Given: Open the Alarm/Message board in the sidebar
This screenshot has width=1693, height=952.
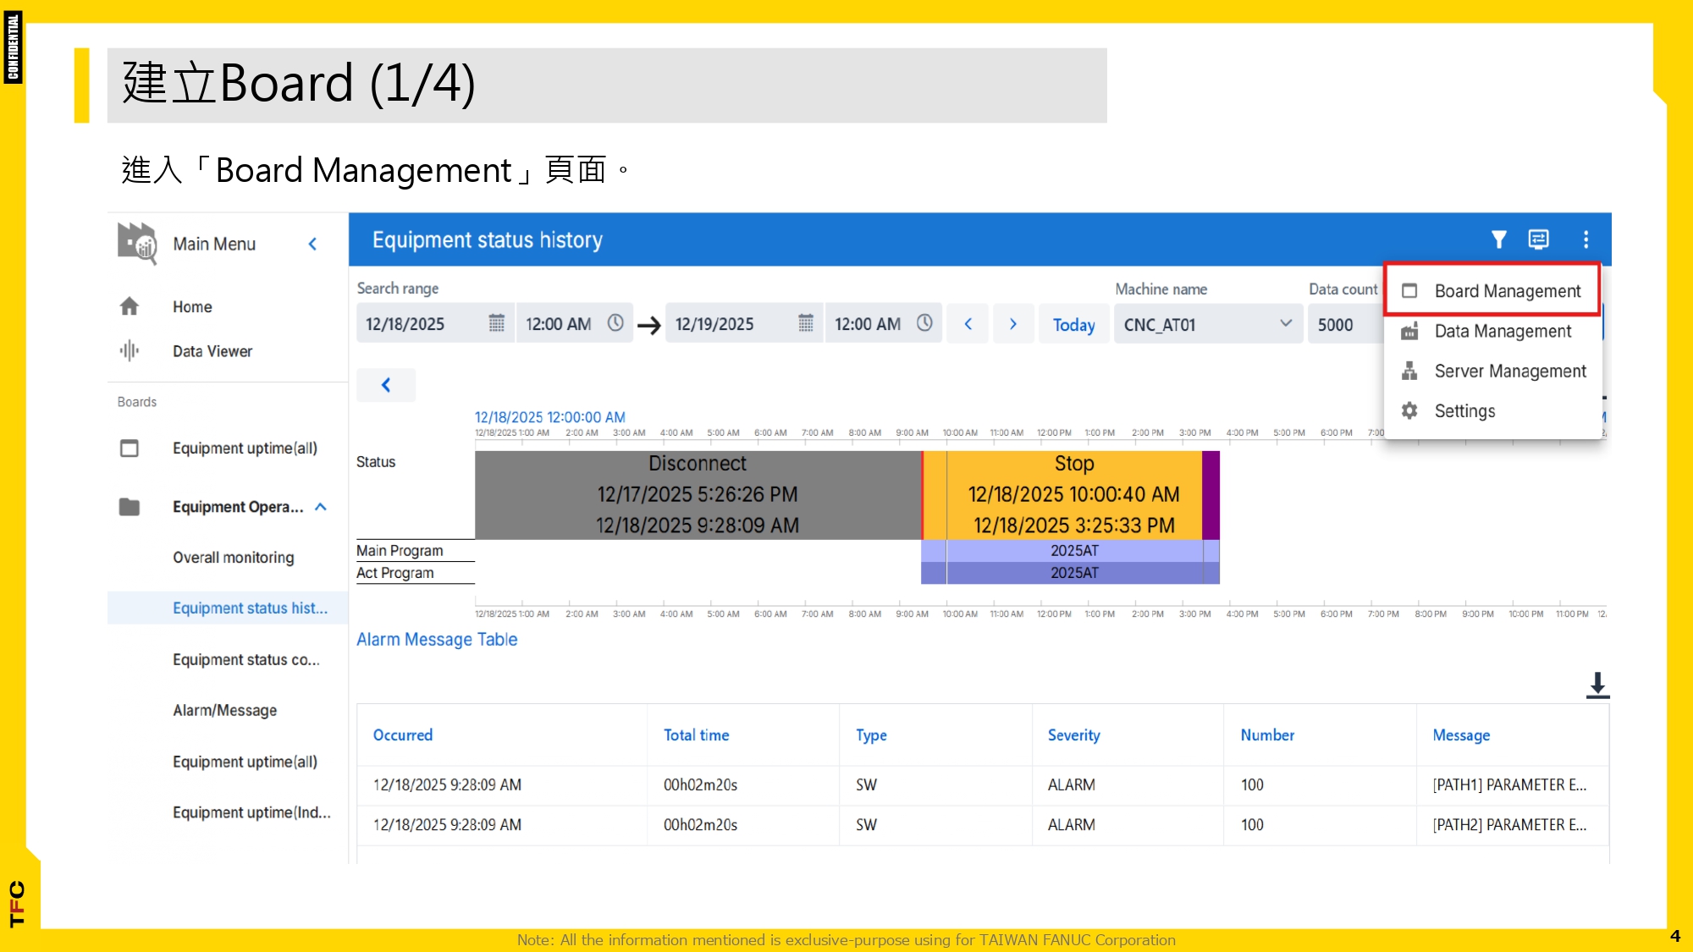Looking at the screenshot, I should tap(223, 710).
